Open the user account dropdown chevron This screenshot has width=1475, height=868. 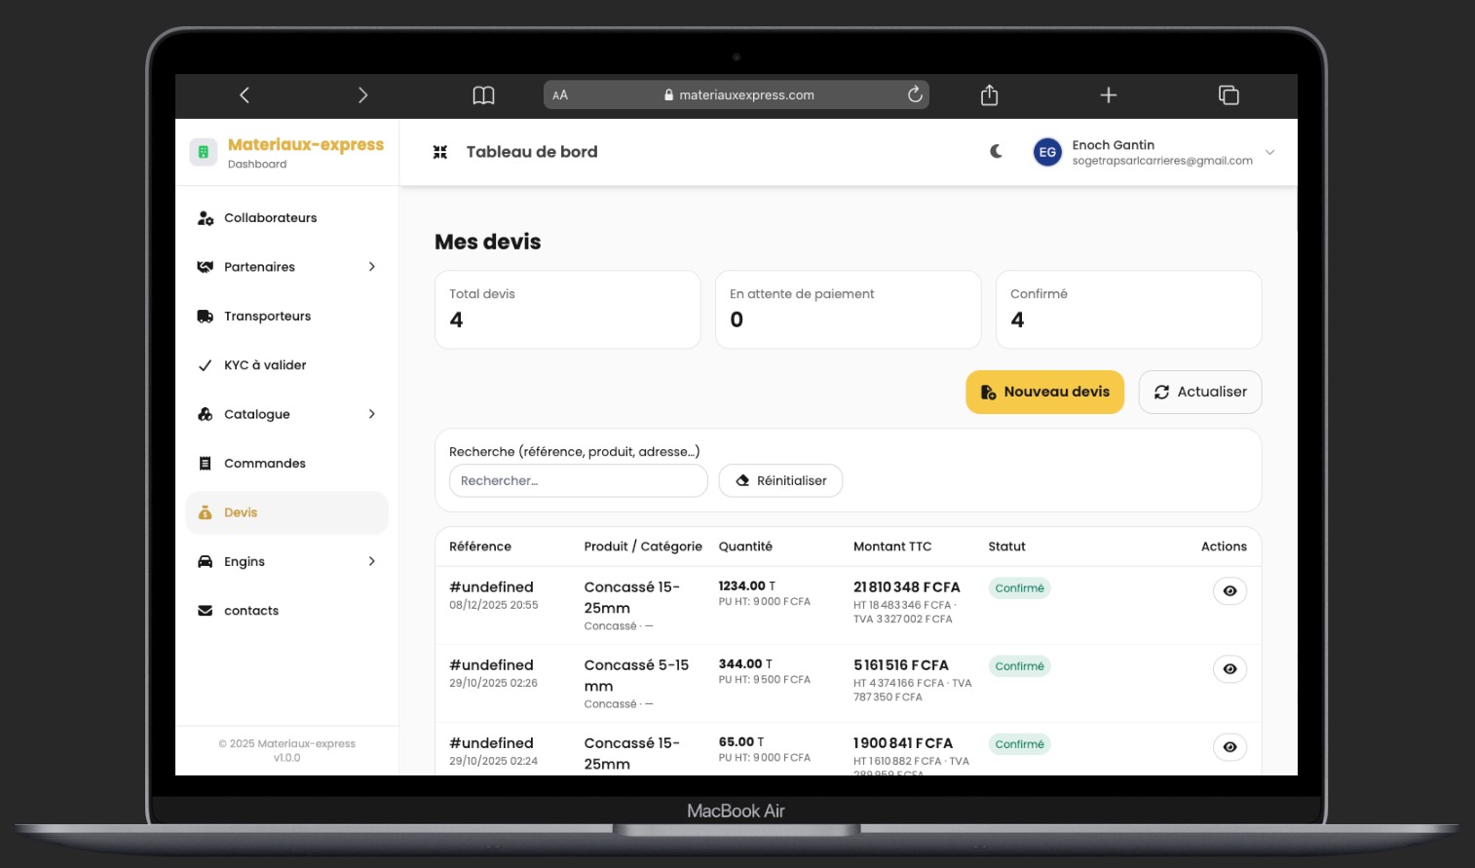click(x=1269, y=152)
